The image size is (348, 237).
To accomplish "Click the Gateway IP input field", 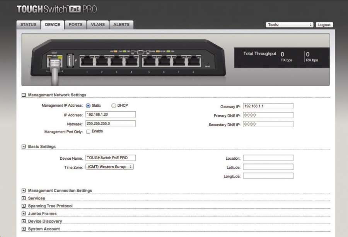I will [268, 106].
